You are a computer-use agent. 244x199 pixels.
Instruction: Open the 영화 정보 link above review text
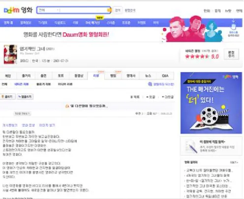click(x=29, y=125)
